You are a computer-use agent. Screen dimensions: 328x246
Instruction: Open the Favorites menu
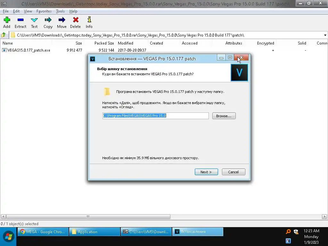[x=44, y=11]
